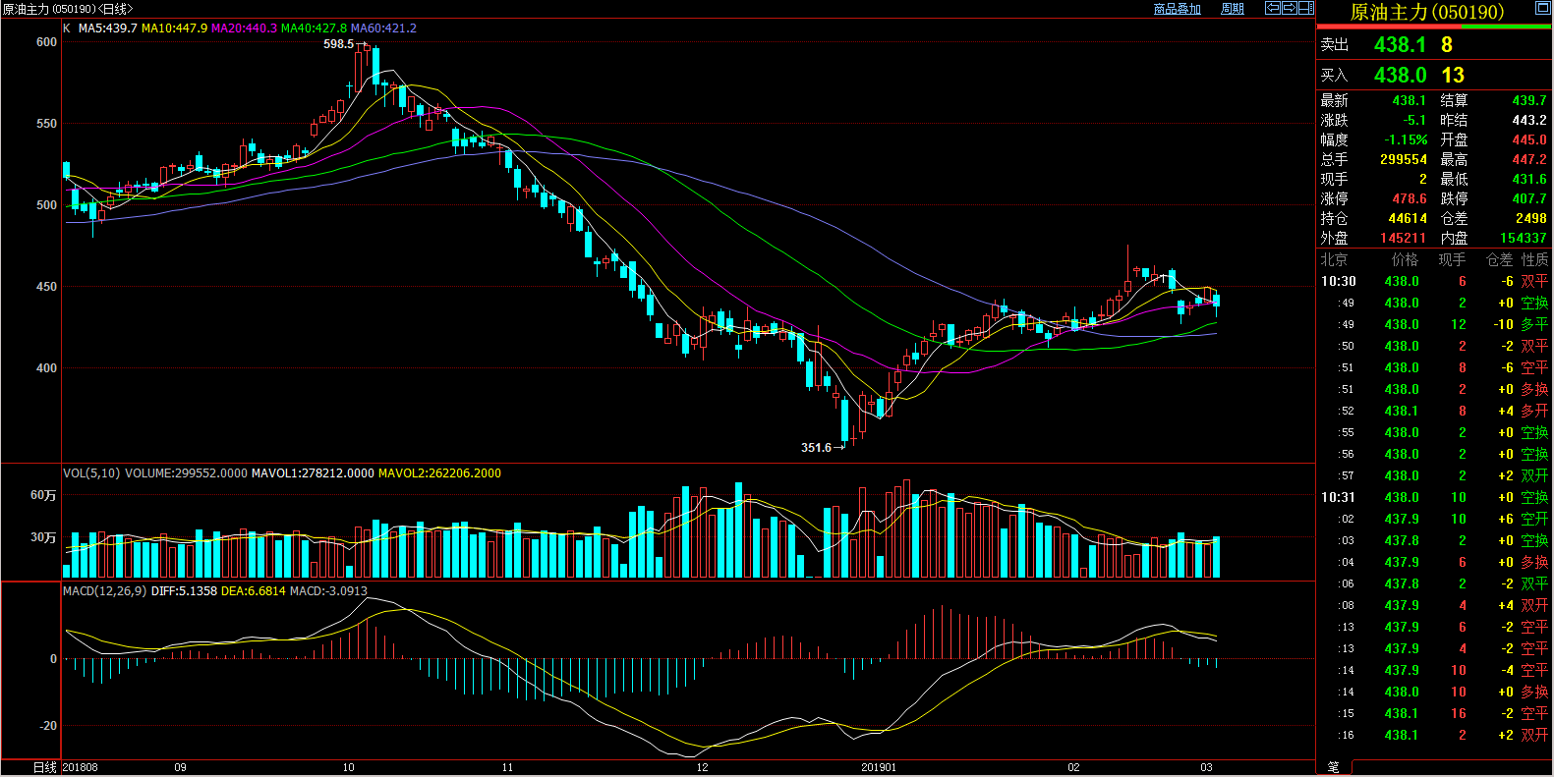Viewport: 1554px width, 777px height.
Task: Select the :02 tick row with 空开
Action: (1434, 519)
